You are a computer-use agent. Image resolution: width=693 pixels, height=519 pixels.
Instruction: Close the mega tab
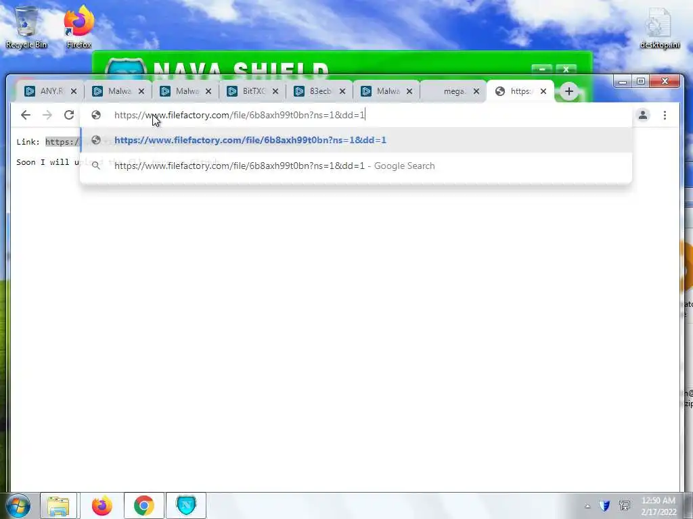click(476, 91)
